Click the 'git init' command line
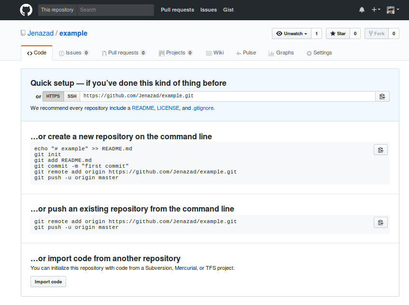Image resolution: width=409 pixels, height=305 pixels. (47, 155)
